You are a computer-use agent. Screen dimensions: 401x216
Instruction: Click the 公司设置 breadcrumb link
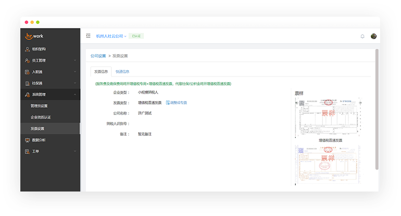pos(98,56)
